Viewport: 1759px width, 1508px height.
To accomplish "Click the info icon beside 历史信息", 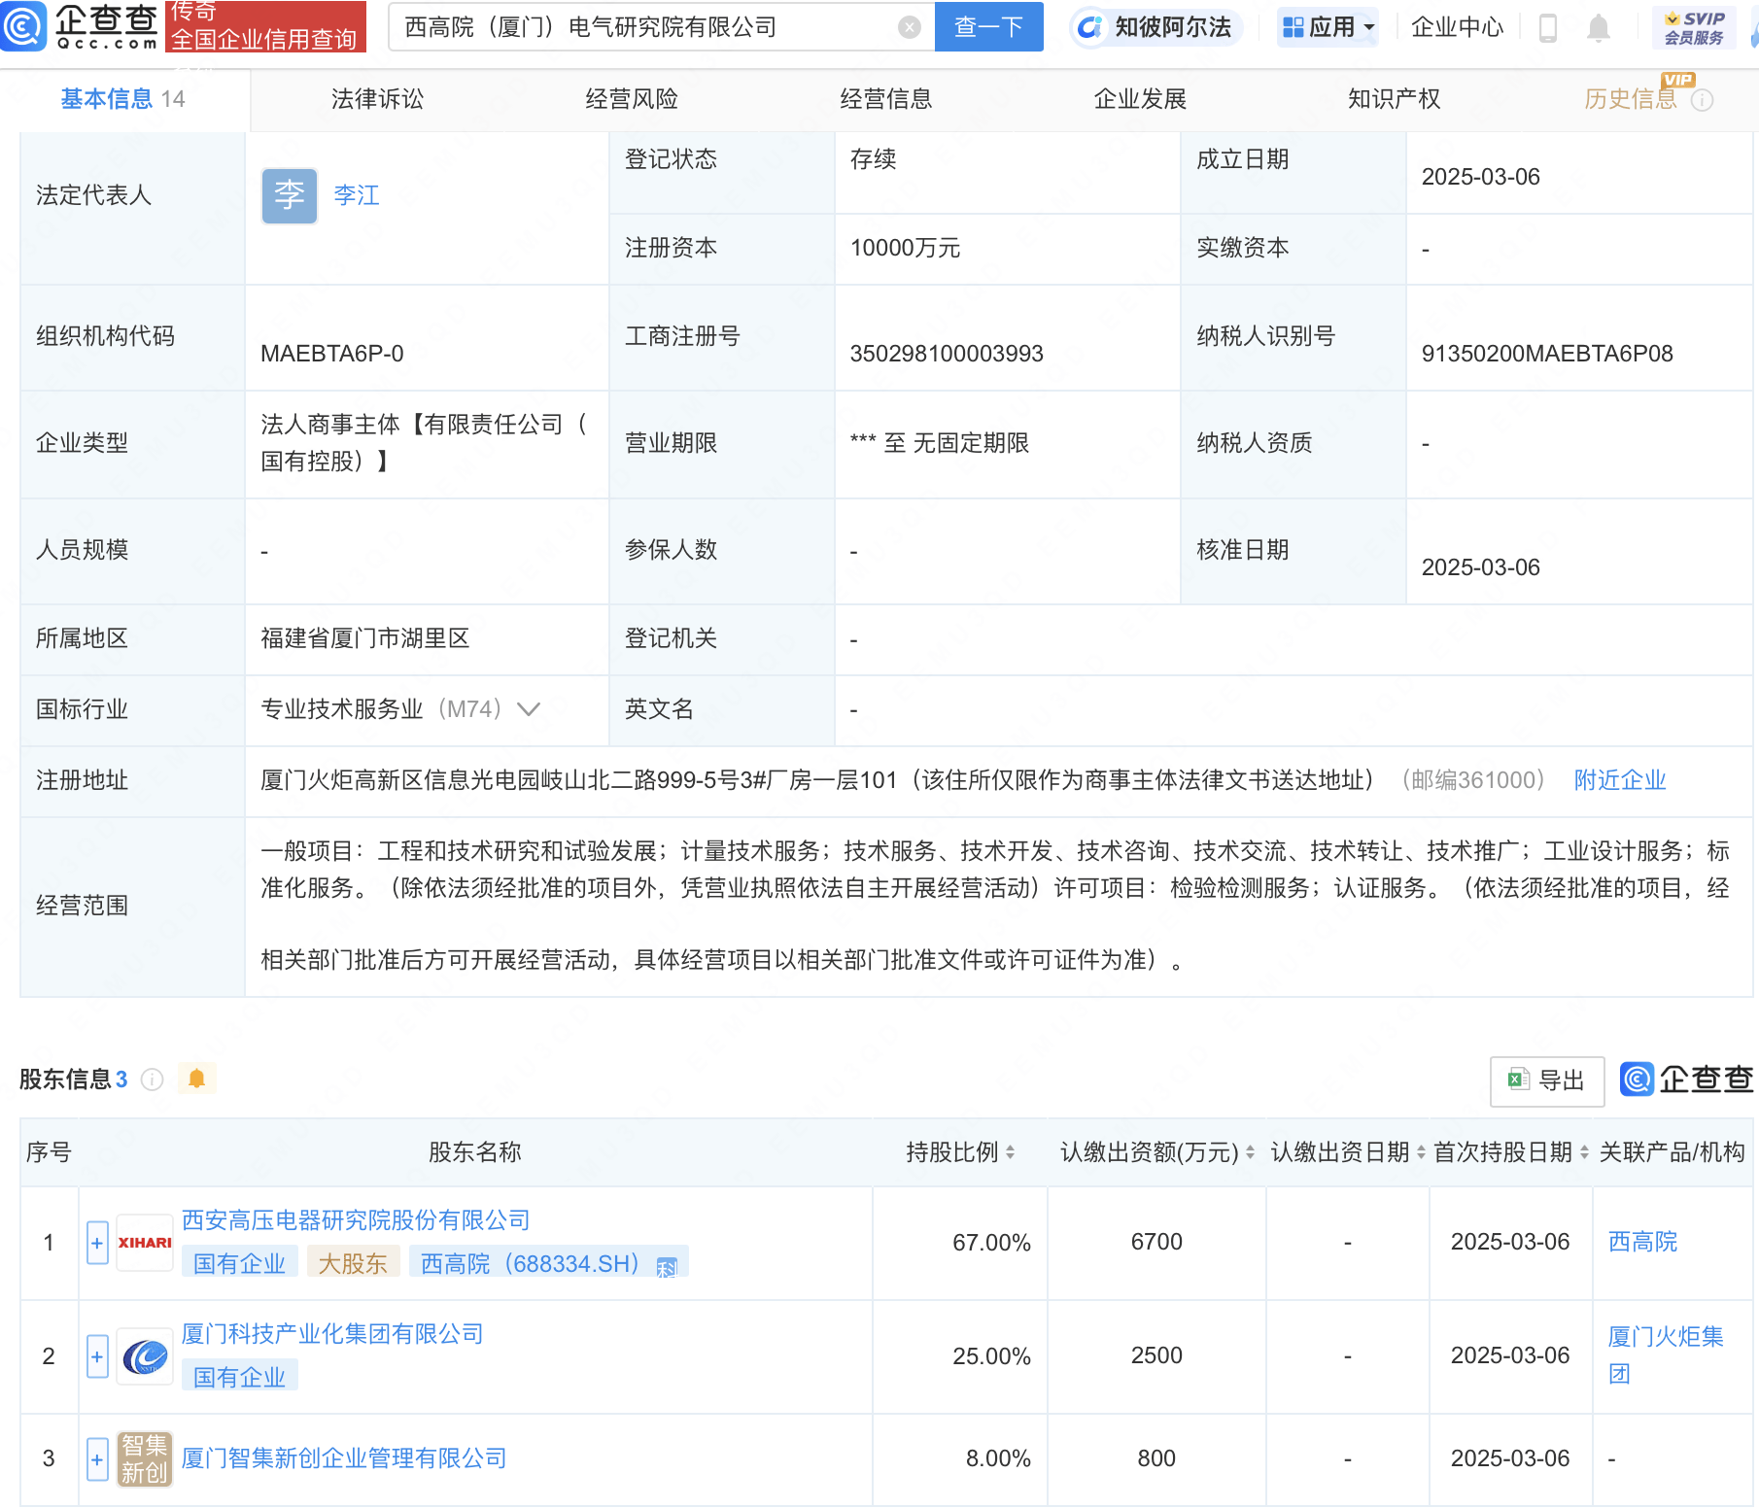I will (x=1703, y=100).
